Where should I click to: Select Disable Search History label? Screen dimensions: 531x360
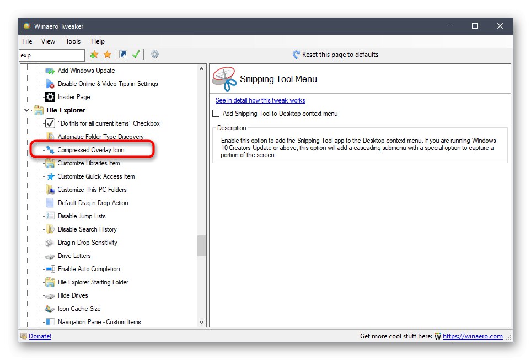click(x=87, y=229)
